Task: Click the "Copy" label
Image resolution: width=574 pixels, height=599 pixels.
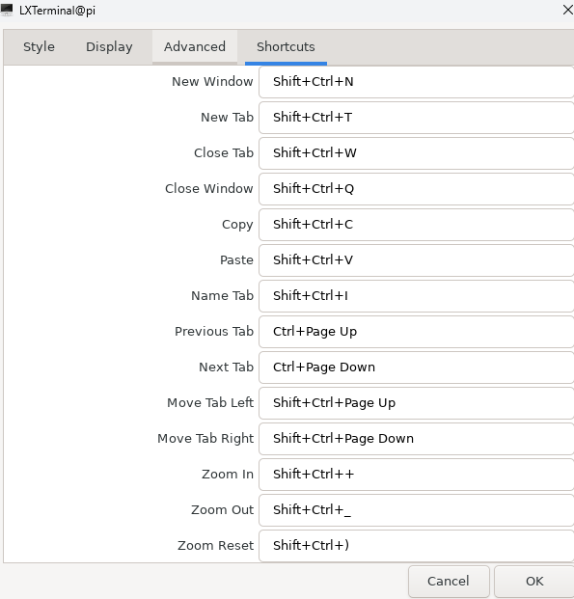Action: tap(237, 225)
